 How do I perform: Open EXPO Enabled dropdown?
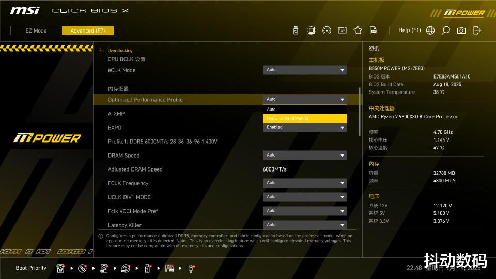pos(305,127)
